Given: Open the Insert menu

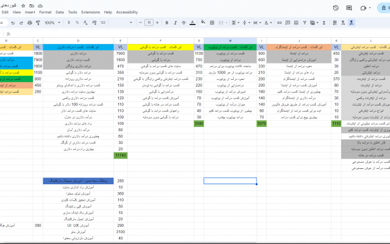Looking at the screenshot, I should pos(30,12).
